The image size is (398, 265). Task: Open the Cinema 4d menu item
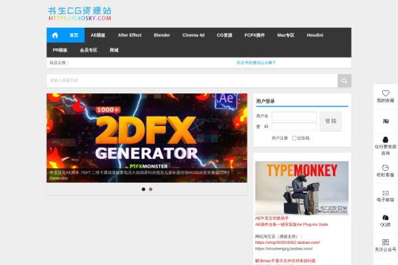pos(194,35)
